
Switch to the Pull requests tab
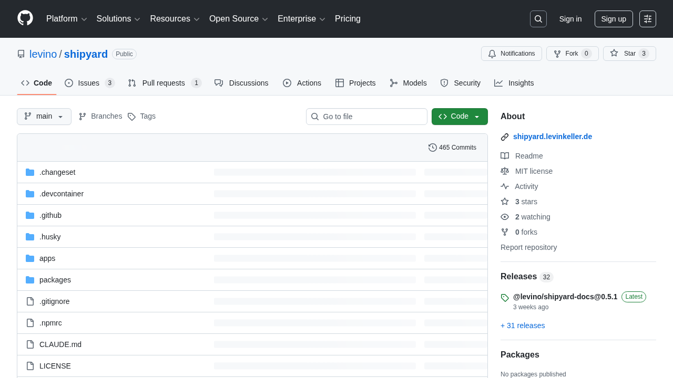point(164,83)
